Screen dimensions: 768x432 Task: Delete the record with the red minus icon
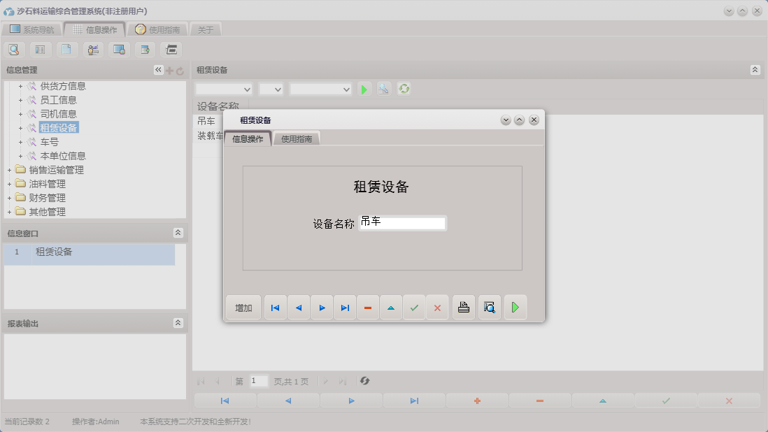[368, 307]
